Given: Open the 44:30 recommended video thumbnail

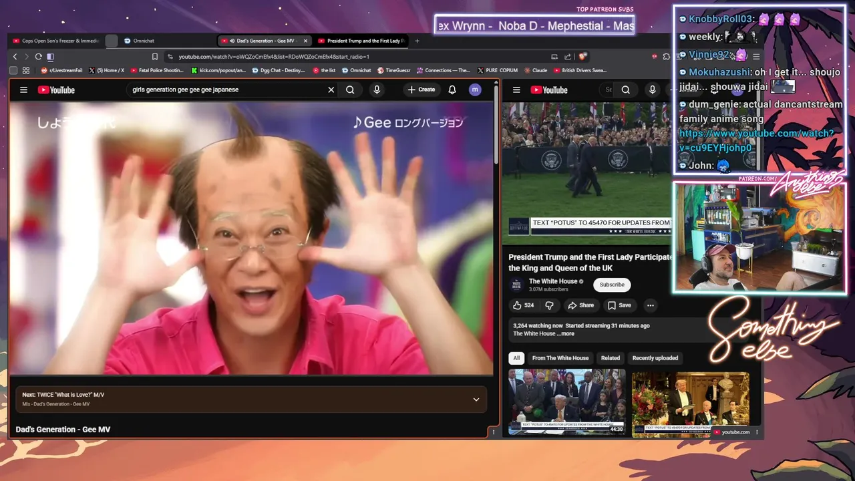Looking at the screenshot, I should coord(567,403).
